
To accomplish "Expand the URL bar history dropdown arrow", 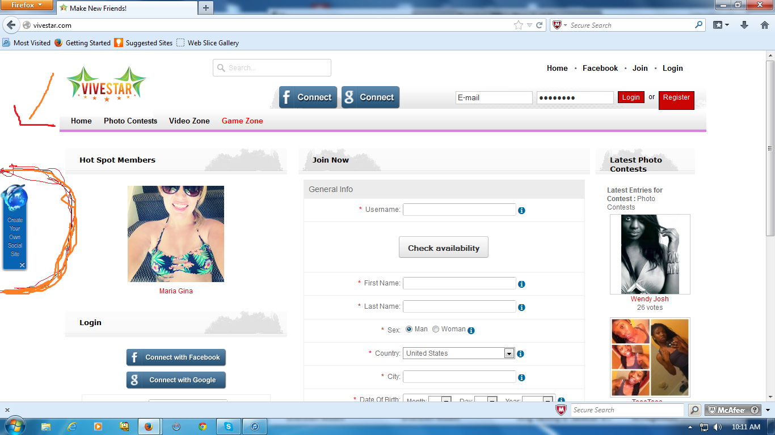I will [x=529, y=25].
